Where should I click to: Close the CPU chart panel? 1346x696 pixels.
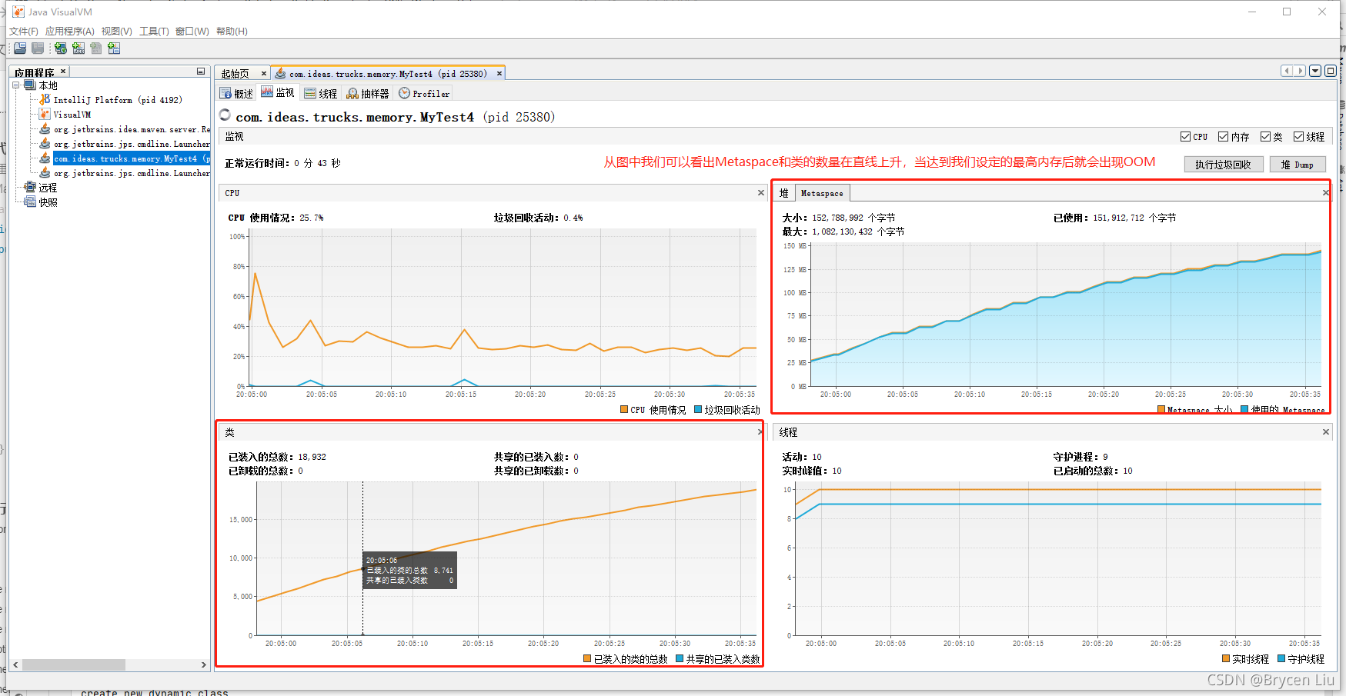click(x=761, y=193)
